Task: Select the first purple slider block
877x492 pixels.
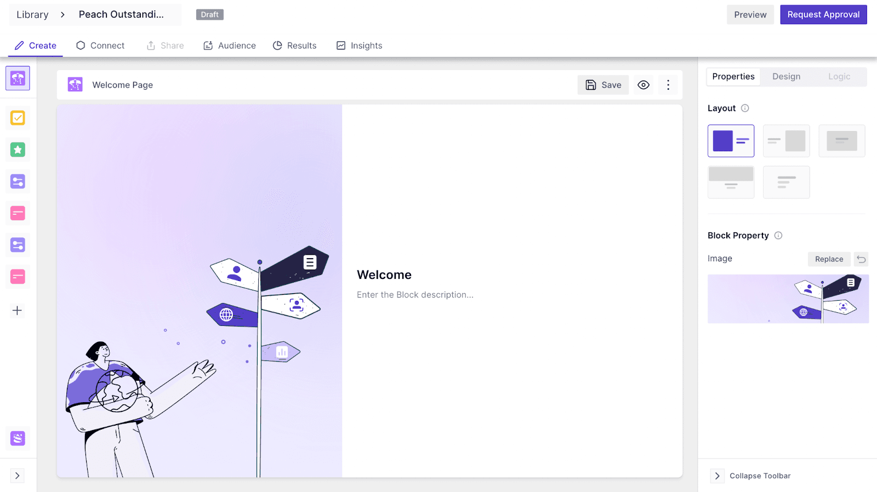Action: [x=18, y=181]
